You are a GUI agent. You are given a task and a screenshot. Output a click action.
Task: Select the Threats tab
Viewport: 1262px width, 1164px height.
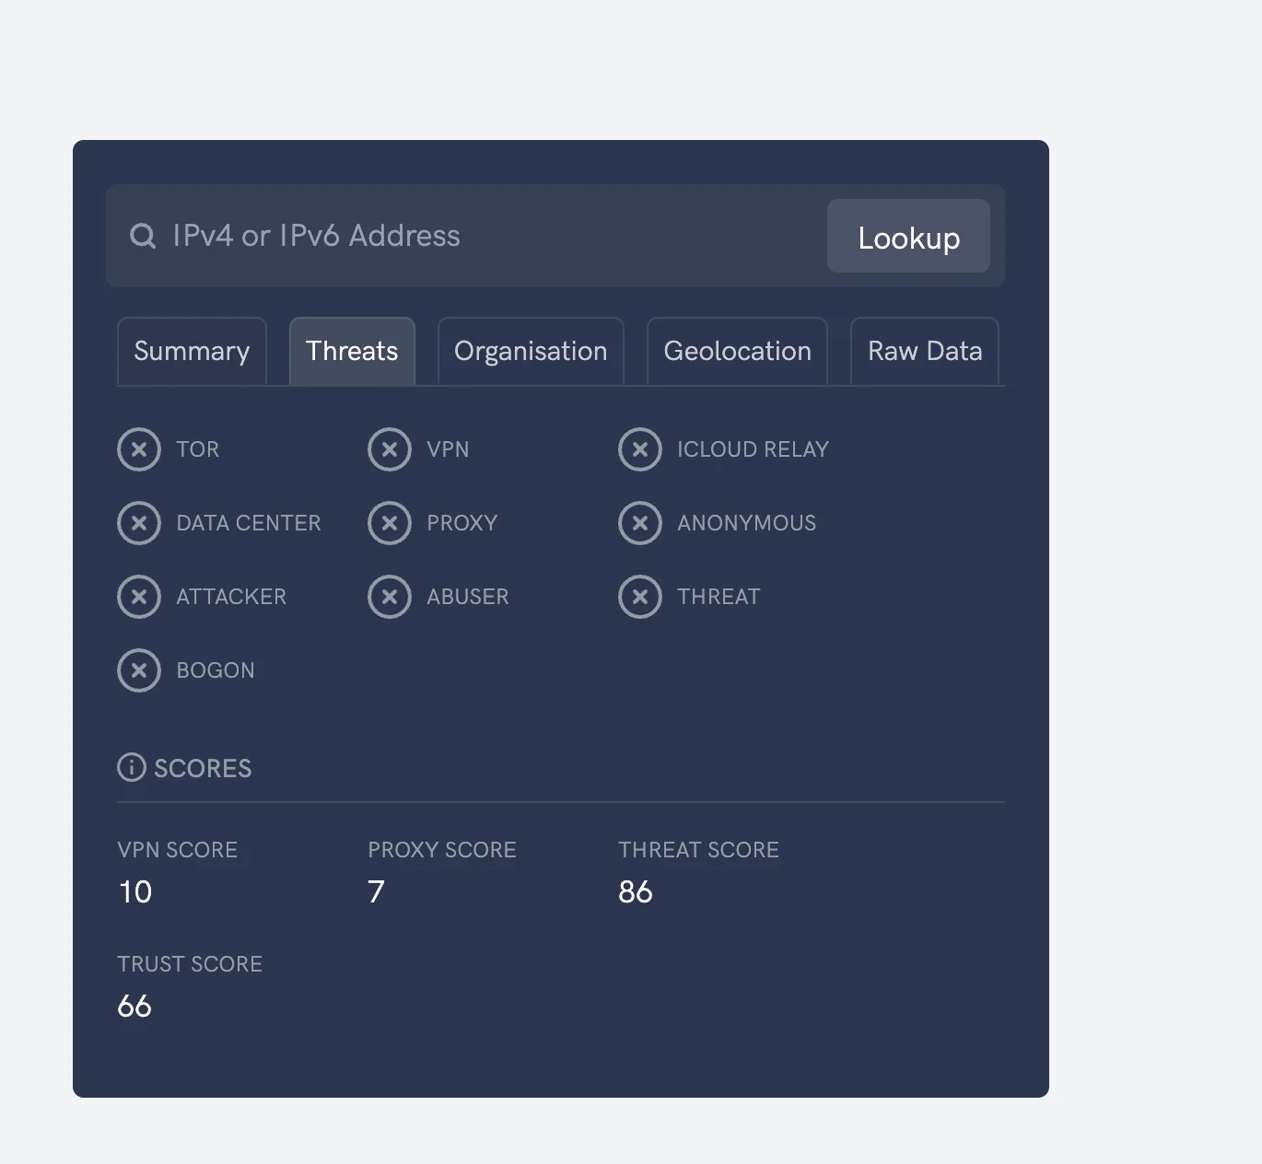tap(352, 351)
